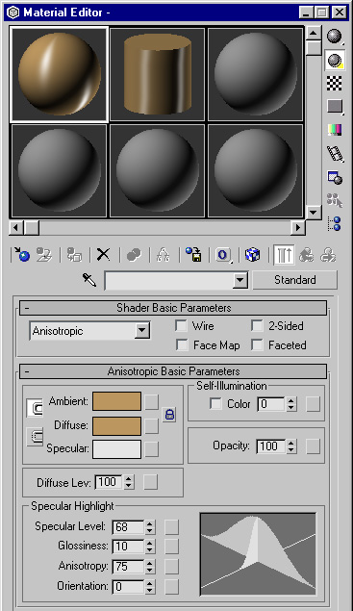
Task: Enable the 2-Sided checkbox
Action: [x=257, y=326]
